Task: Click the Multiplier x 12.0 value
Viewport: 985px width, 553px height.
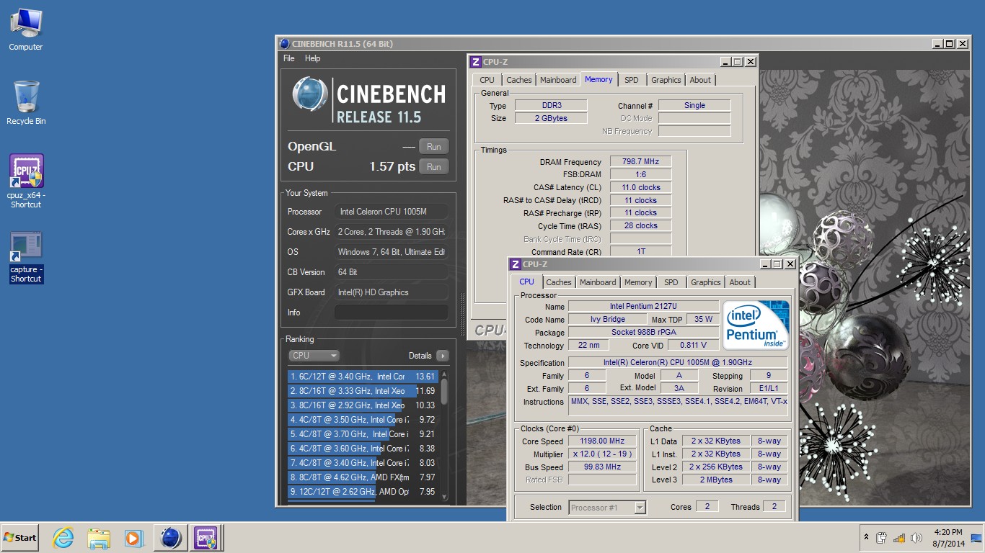Action: (x=602, y=454)
